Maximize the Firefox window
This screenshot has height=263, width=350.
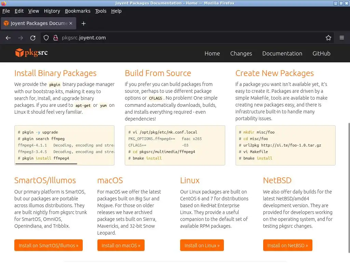click(341, 3)
